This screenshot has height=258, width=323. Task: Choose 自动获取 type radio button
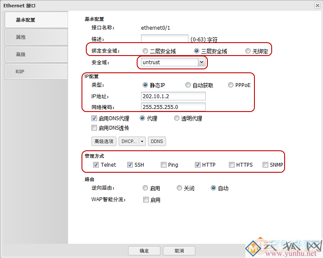tap(188, 85)
